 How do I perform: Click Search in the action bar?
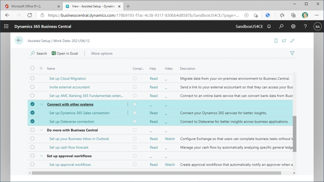[39, 53]
